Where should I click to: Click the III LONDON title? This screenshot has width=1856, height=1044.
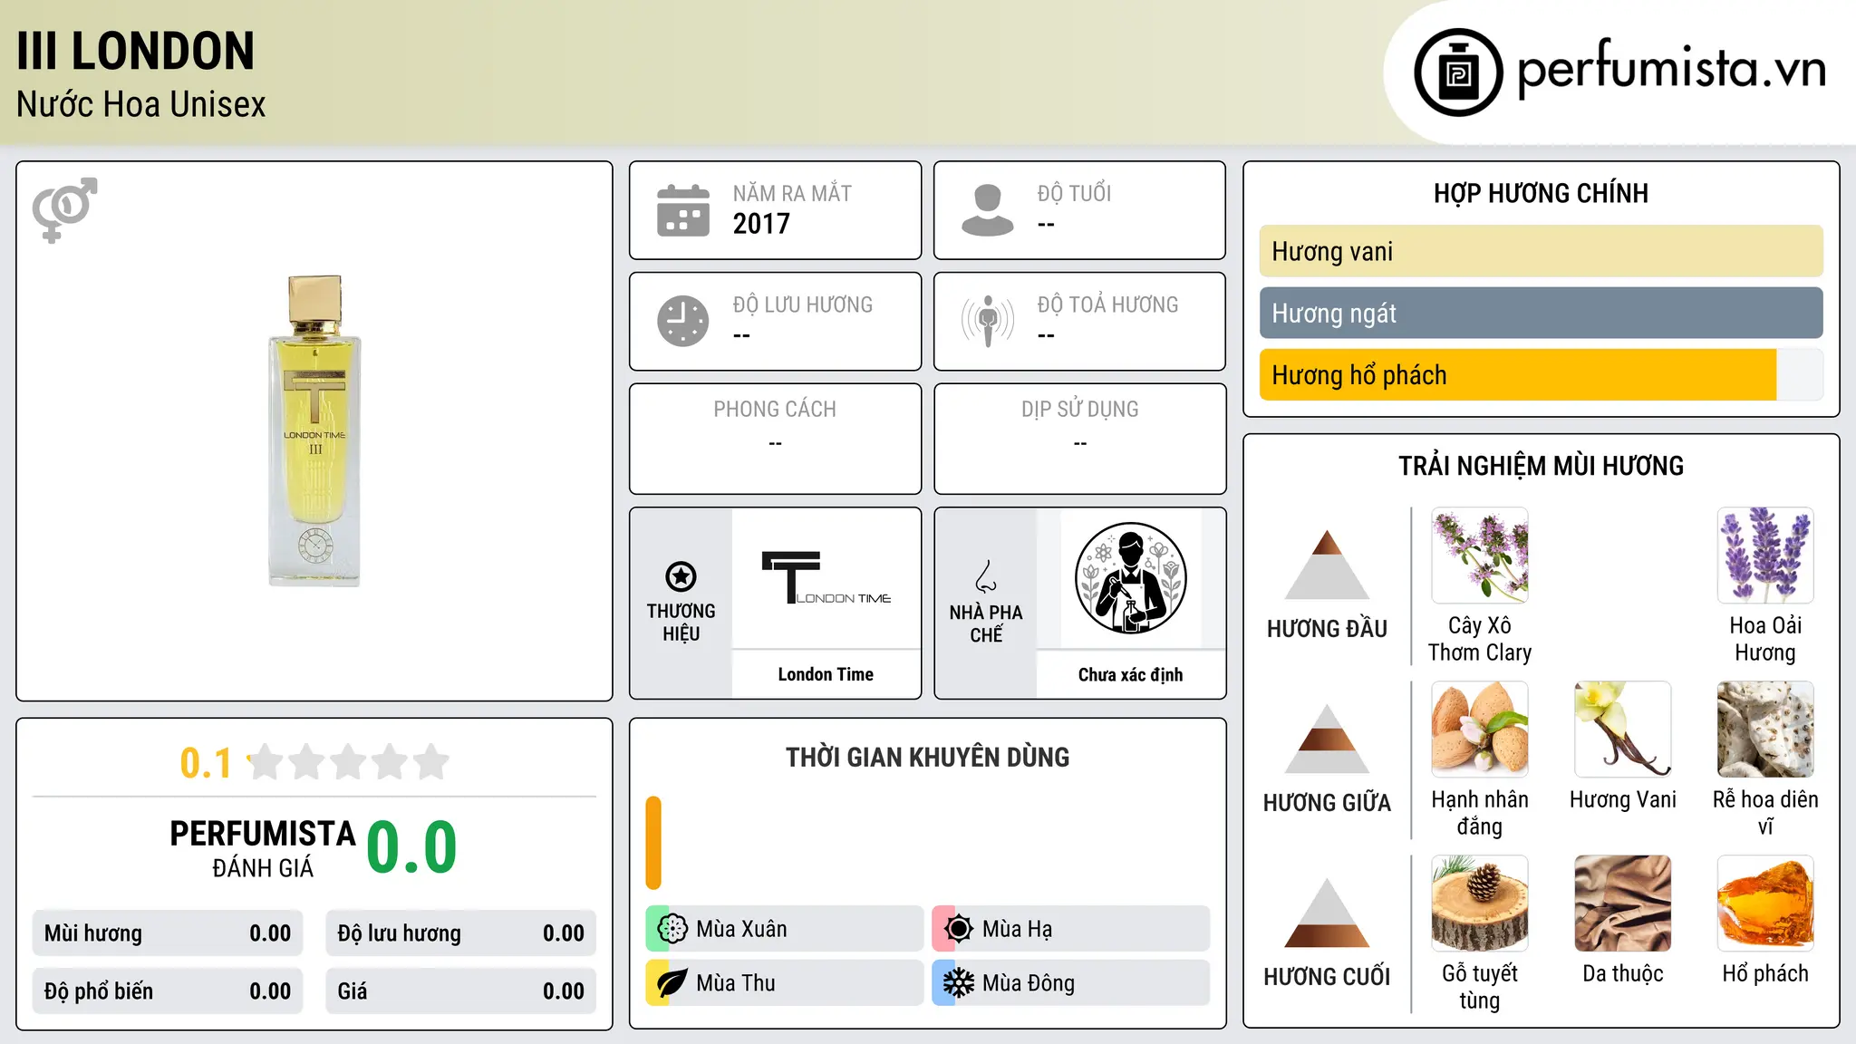pyautogui.click(x=136, y=51)
